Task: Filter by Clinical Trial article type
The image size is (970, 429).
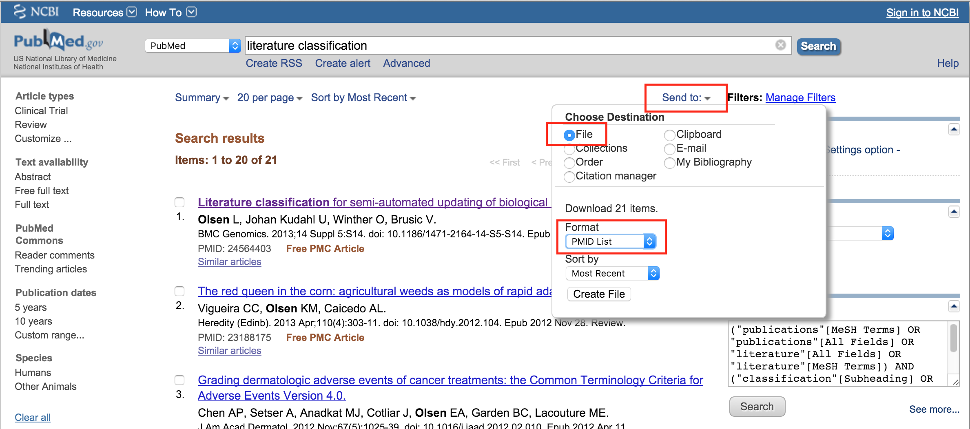Action: click(x=41, y=111)
